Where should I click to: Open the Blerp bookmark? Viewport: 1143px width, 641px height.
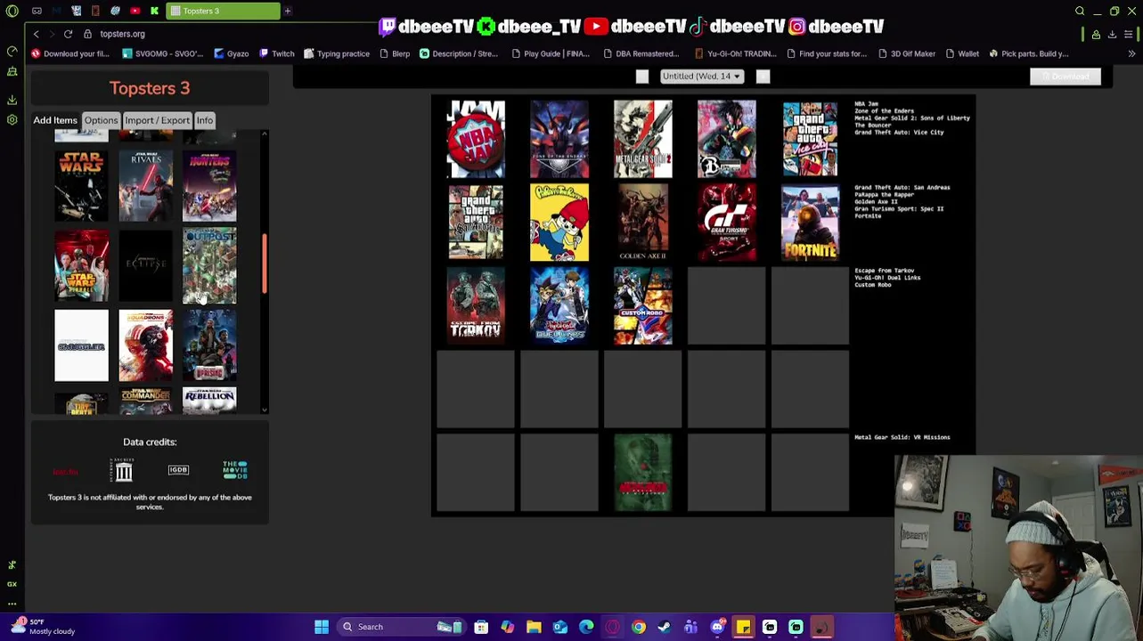pos(394,53)
